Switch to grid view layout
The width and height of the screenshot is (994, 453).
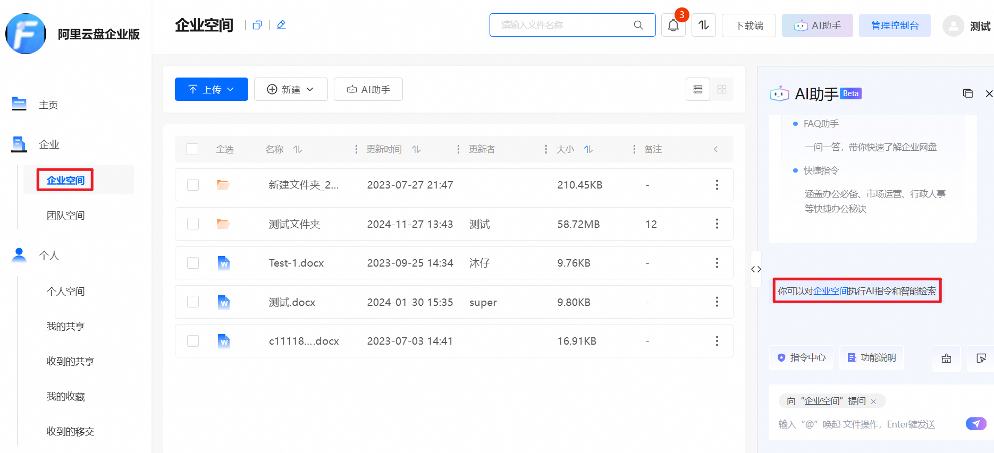click(x=722, y=89)
